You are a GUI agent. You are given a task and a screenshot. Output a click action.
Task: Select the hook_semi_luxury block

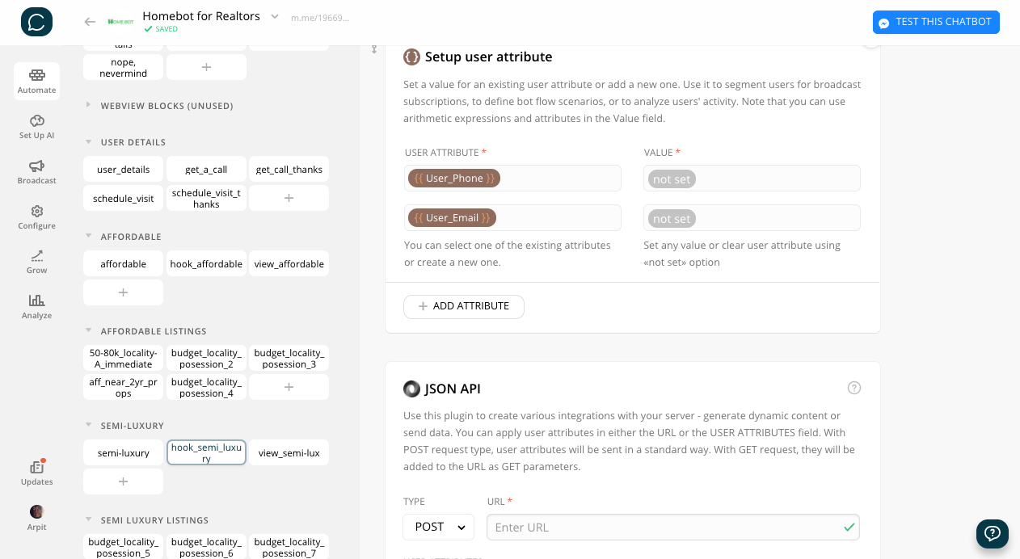coord(206,452)
